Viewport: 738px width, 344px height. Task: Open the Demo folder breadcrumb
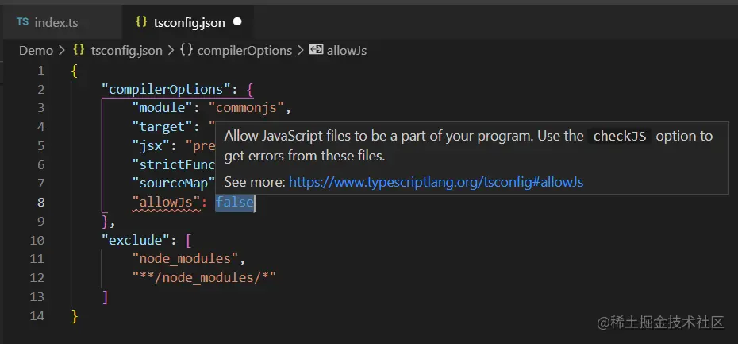[x=36, y=50]
